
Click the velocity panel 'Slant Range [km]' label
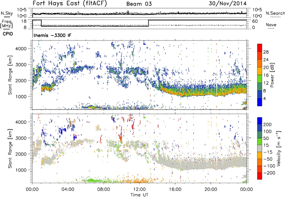click(x=10, y=148)
